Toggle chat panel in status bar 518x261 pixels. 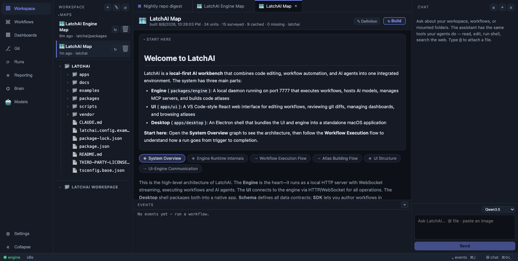[499, 257]
